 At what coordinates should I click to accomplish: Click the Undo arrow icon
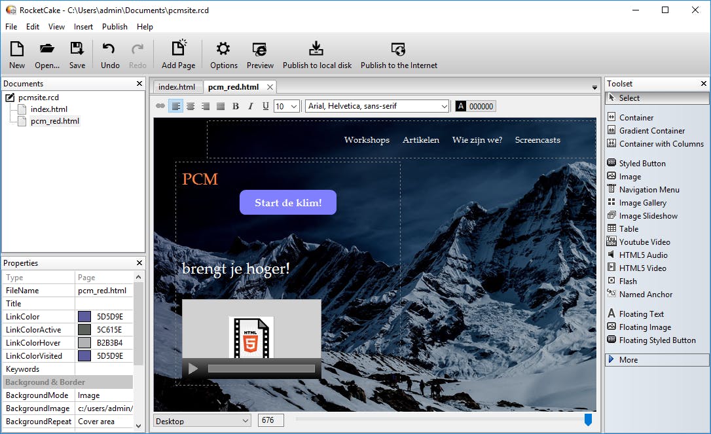click(109, 50)
